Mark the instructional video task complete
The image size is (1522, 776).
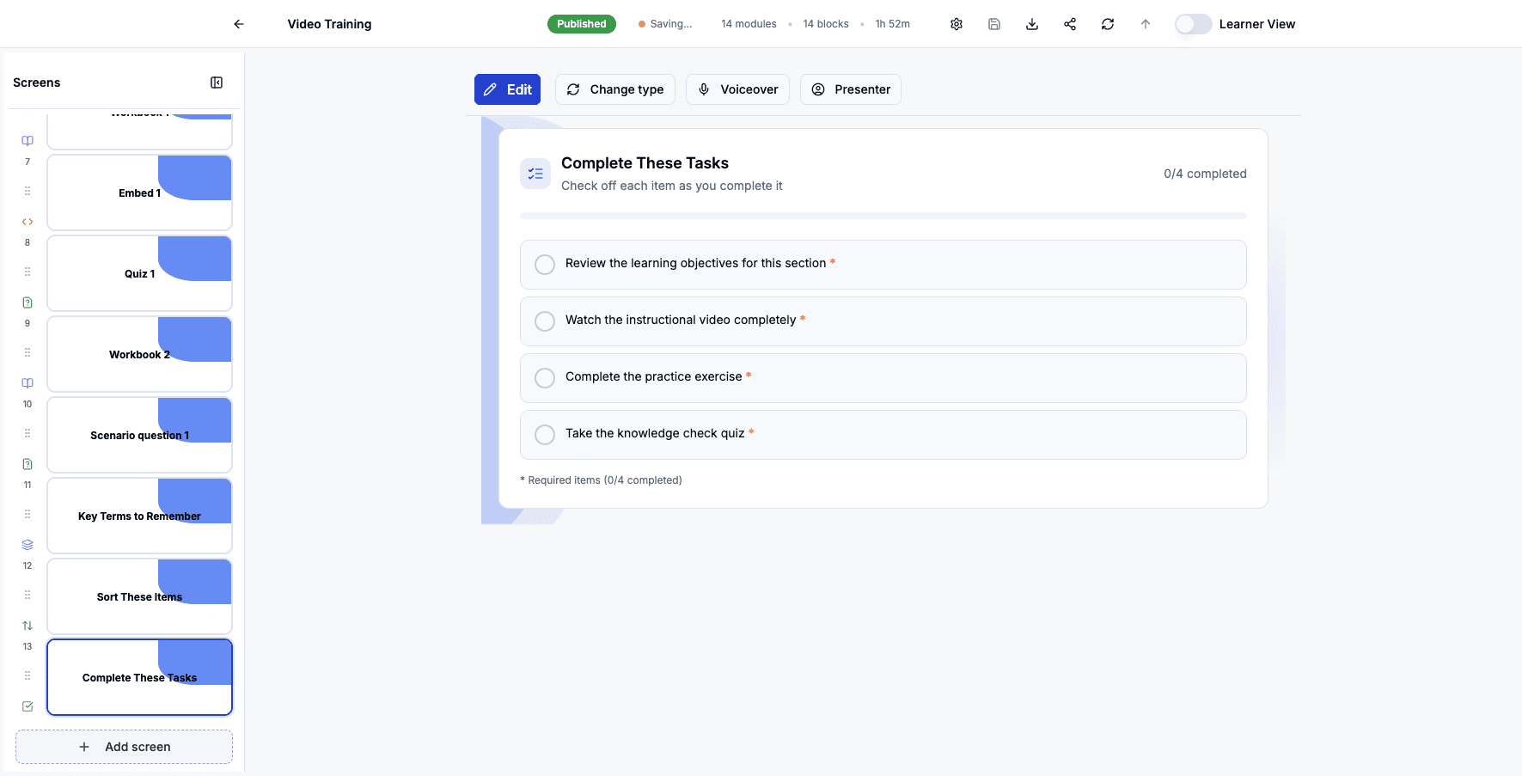pos(545,321)
